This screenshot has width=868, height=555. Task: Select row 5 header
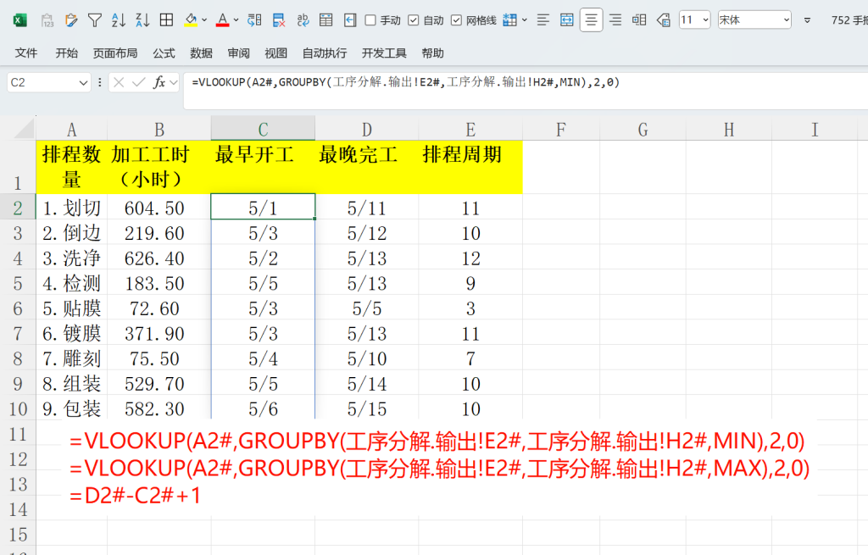18,283
